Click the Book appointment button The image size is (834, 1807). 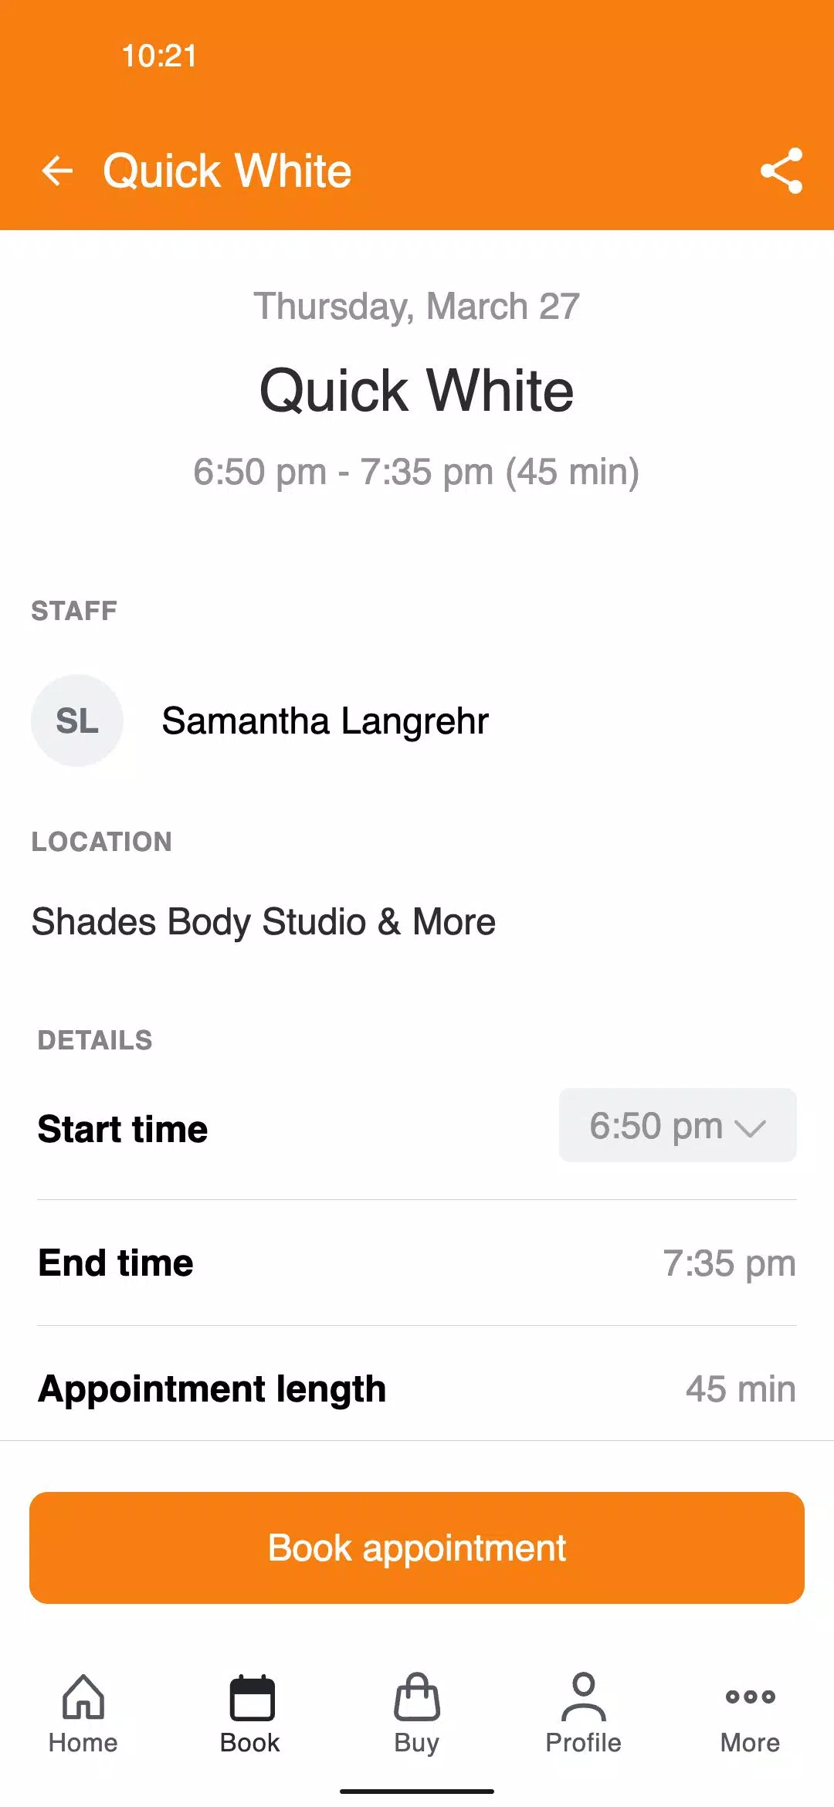tap(417, 1548)
